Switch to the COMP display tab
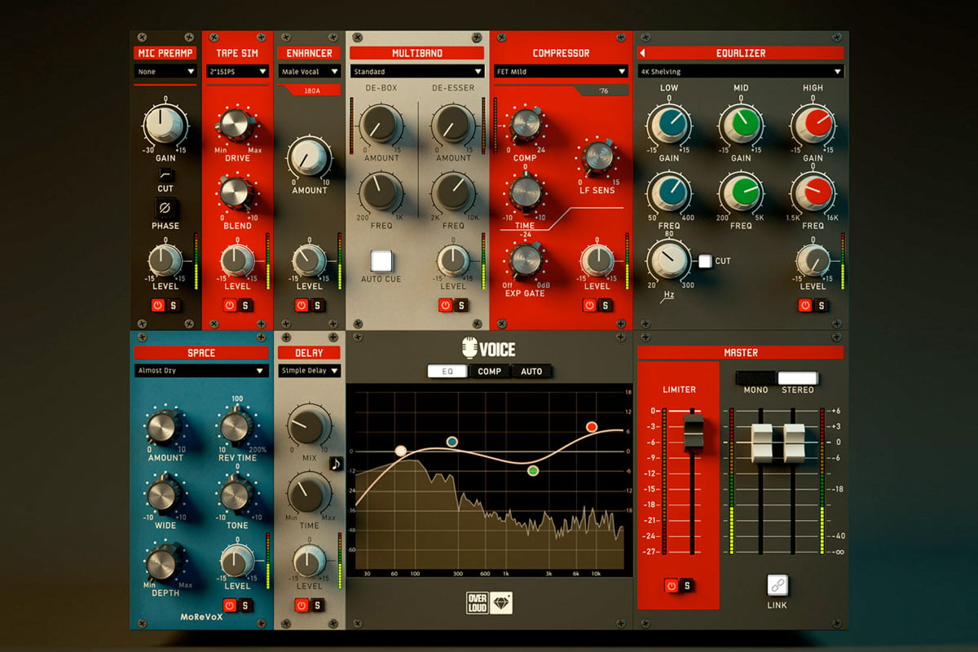Screen dimensions: 978x652 490,371
